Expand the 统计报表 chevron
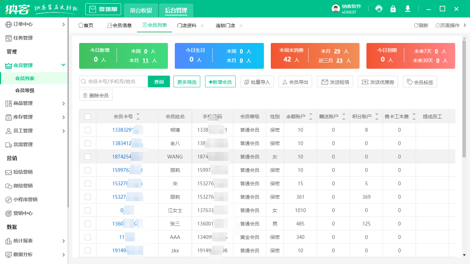The image size is (470, 264). tap(63, 241)
